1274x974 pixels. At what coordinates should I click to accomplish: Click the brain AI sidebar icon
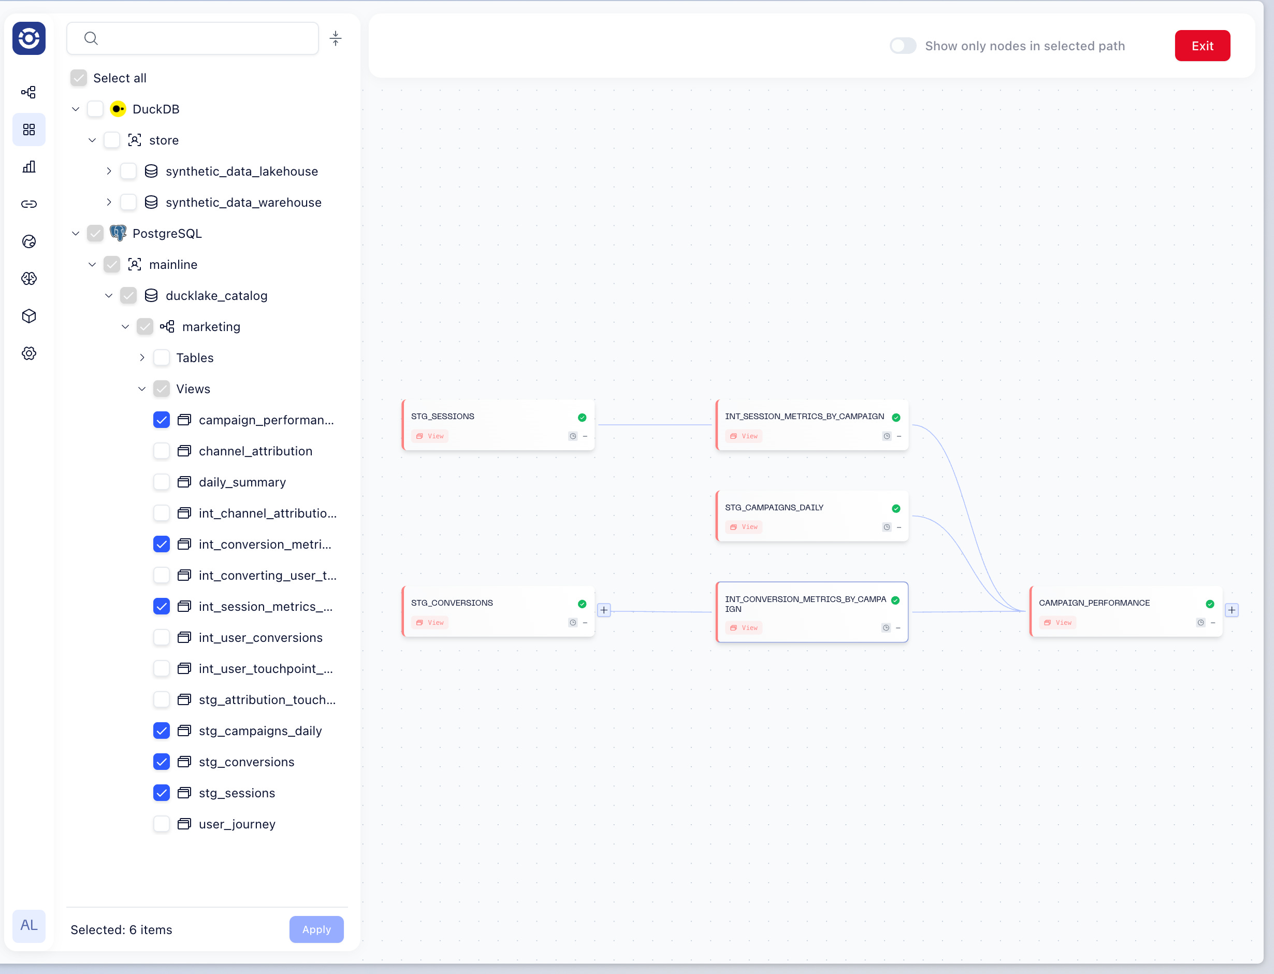click(x=28, y=279)
